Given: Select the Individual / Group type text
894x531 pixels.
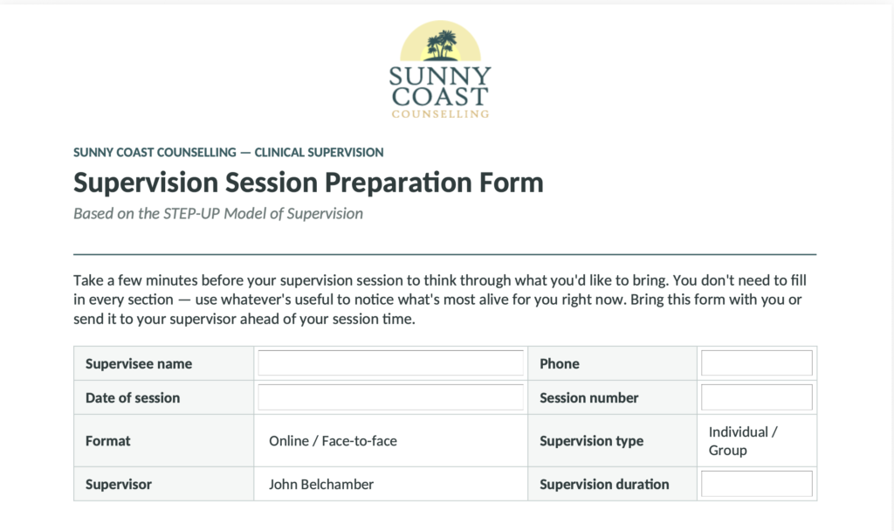Looking at the screenshot, I should [743, 441].
